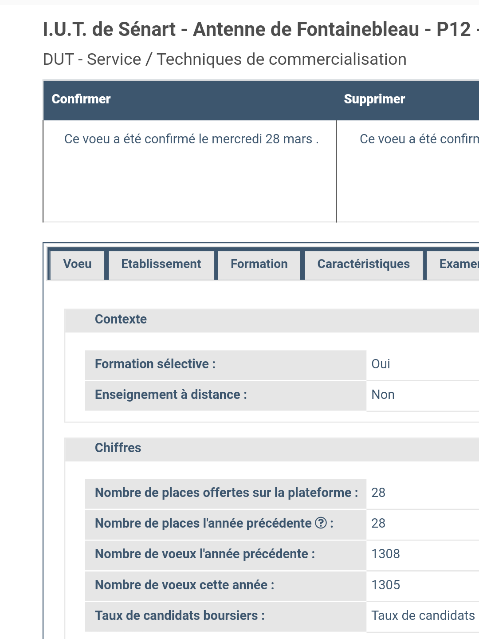Select the Formation tab
The image size is (479, 639).
pos(259,264)
